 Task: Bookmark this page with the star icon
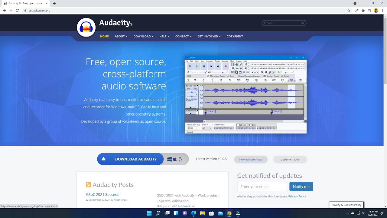pyautogui.click(x=349, y=10)
